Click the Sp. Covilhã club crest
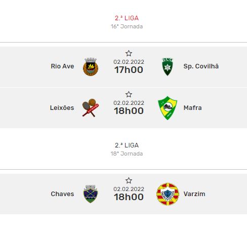The image size is (247, 226). 168,67
